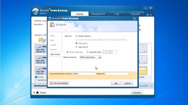This screenshot has width=188, height=105.
Task: Click the back arrow beside Home
Action: pyautogui.click(x=34, y=92)
